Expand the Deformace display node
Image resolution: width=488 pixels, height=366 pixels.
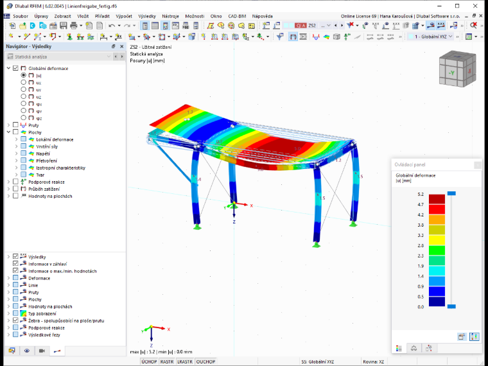click(x=9, y=278)
